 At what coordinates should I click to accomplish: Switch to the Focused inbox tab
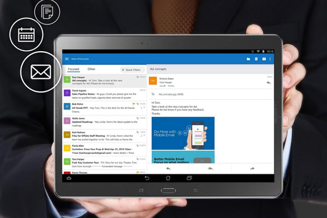[x=74, y=69]
